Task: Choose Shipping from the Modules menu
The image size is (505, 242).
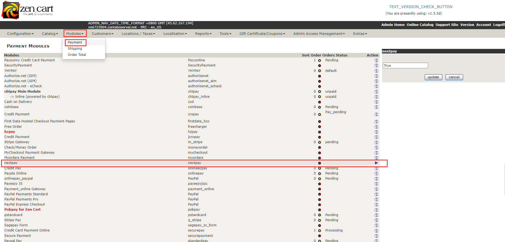Action: tap(75, 49)
